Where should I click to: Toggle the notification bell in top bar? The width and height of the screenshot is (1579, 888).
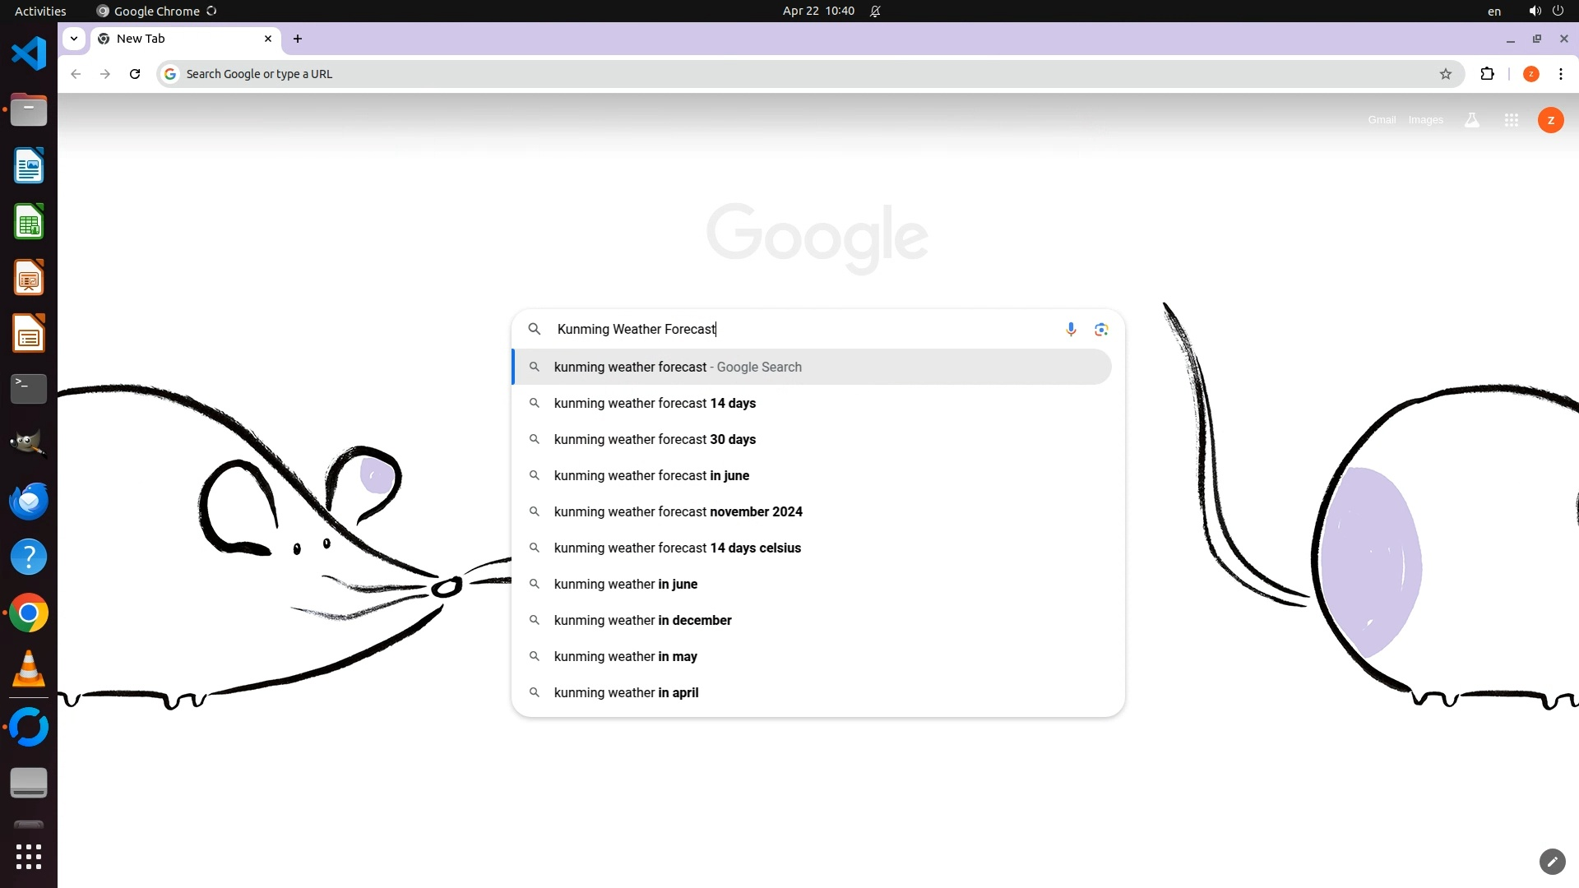click(x=875, y=11)
